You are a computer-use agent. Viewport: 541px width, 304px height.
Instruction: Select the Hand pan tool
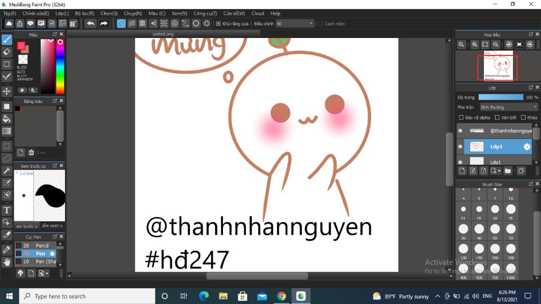click(6, 262)
